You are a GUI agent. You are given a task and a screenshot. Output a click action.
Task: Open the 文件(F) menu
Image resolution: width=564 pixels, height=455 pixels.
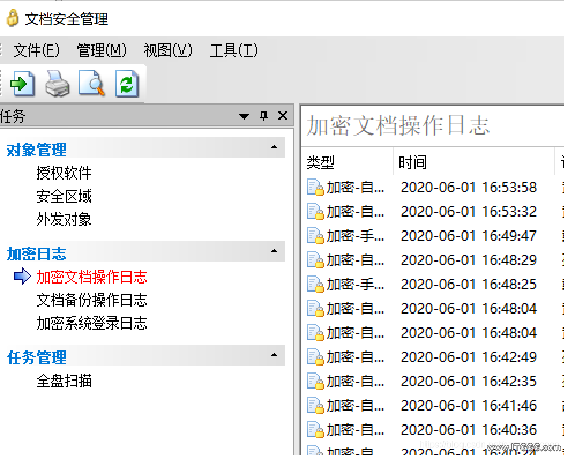pyautogui.click(x=36, y=50)
